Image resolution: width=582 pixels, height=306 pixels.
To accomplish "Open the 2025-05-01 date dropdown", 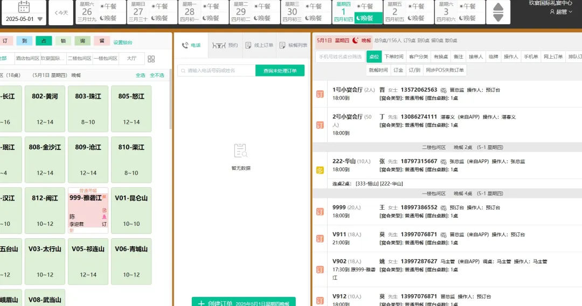I will coord(24,19).
